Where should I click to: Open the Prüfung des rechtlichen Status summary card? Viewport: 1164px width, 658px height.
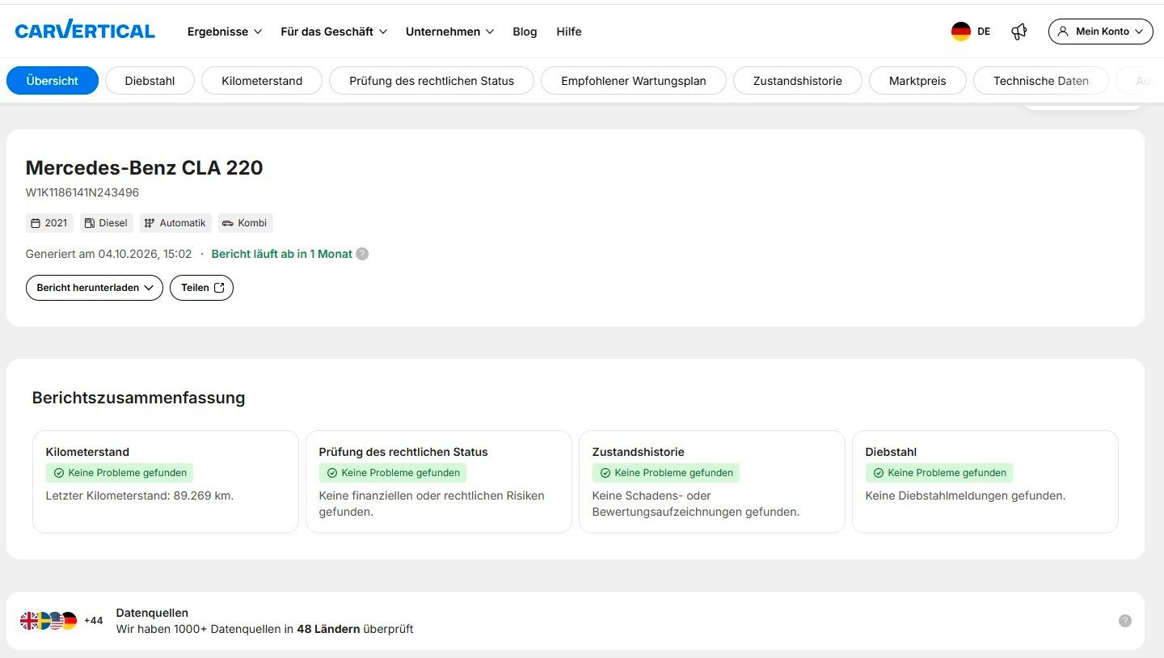439,482
